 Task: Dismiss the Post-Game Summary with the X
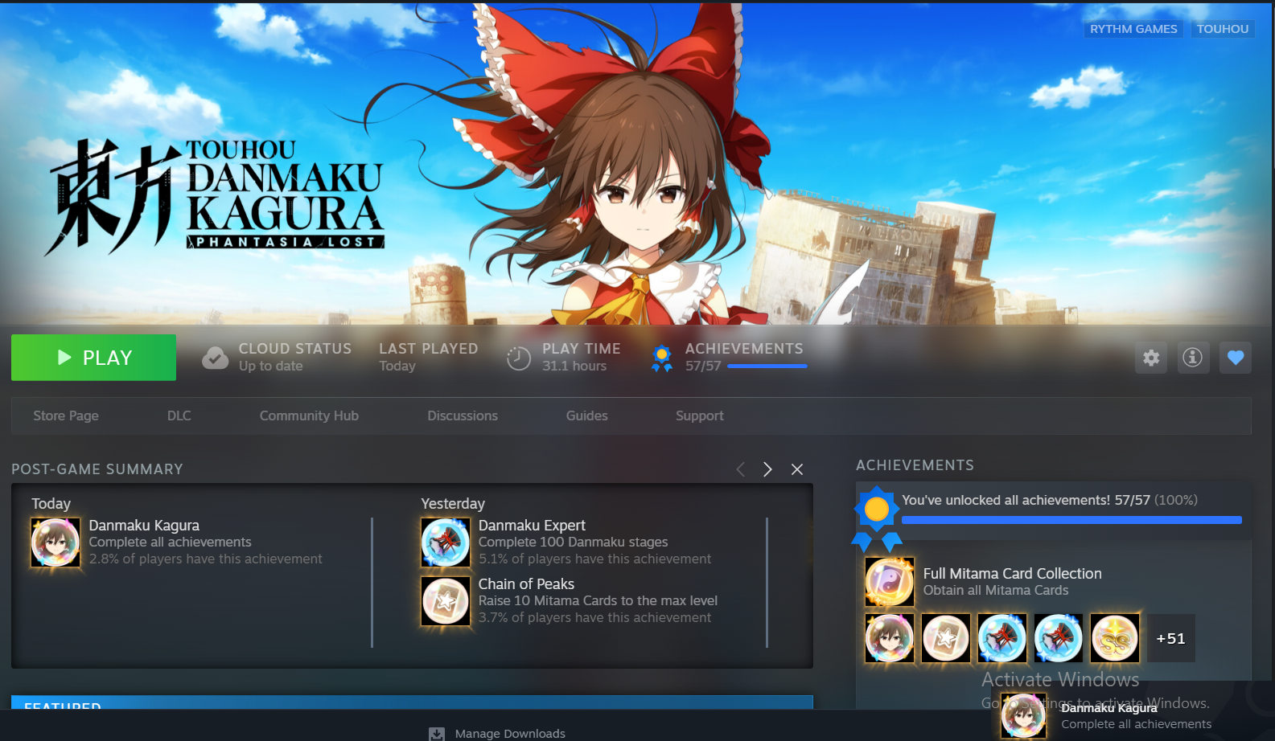(x=797, y=469)
